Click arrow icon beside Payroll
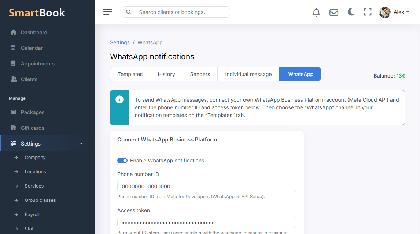The height and width of the screenshot is (234, 420). 16,215
